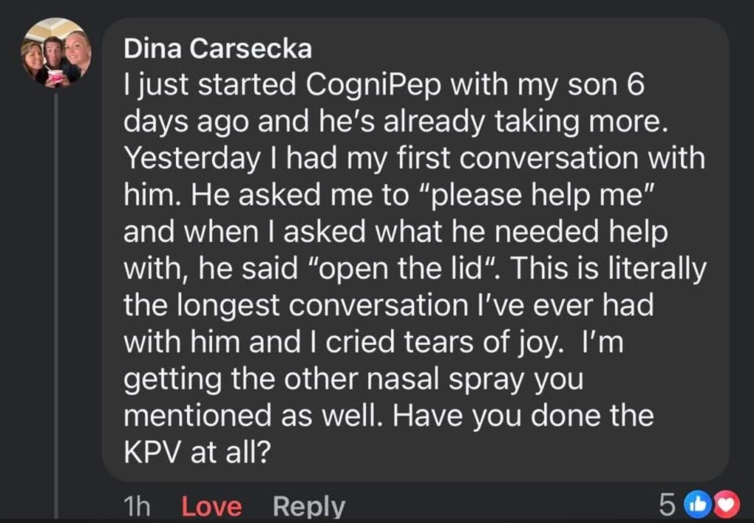Screen dimensions: 754x523
Task: Click the 1h timestamp
Action: tap(138, 506)
